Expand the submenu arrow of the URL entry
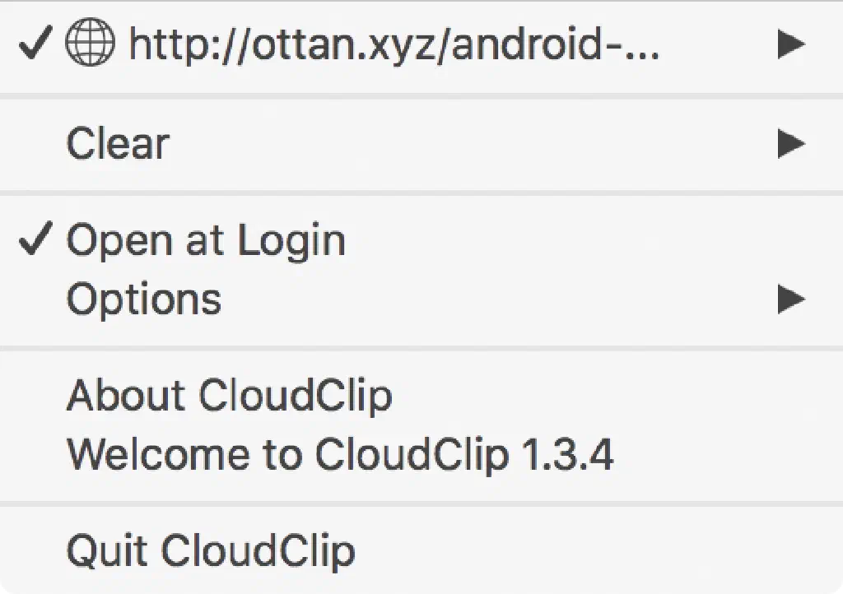Viewport: 843px width, 594px height. click(790, 44)
